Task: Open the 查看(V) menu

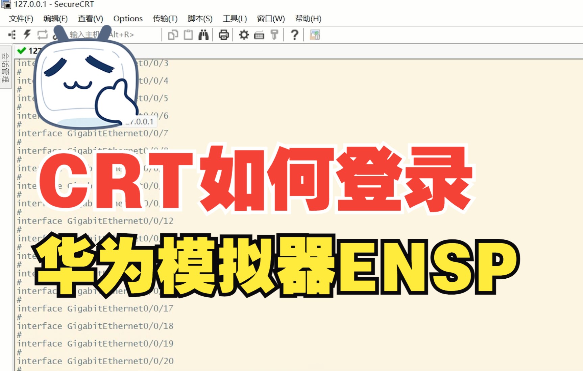Action: [x=90, y=19]
